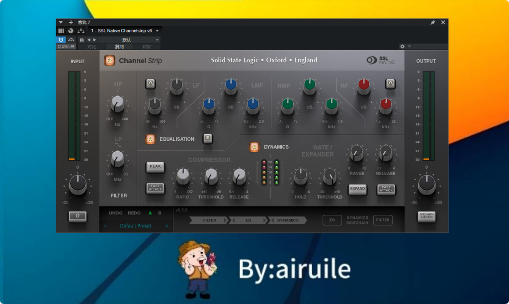
Task: Select previous plugin preset left arrow
Action: [x=105, y=226]
